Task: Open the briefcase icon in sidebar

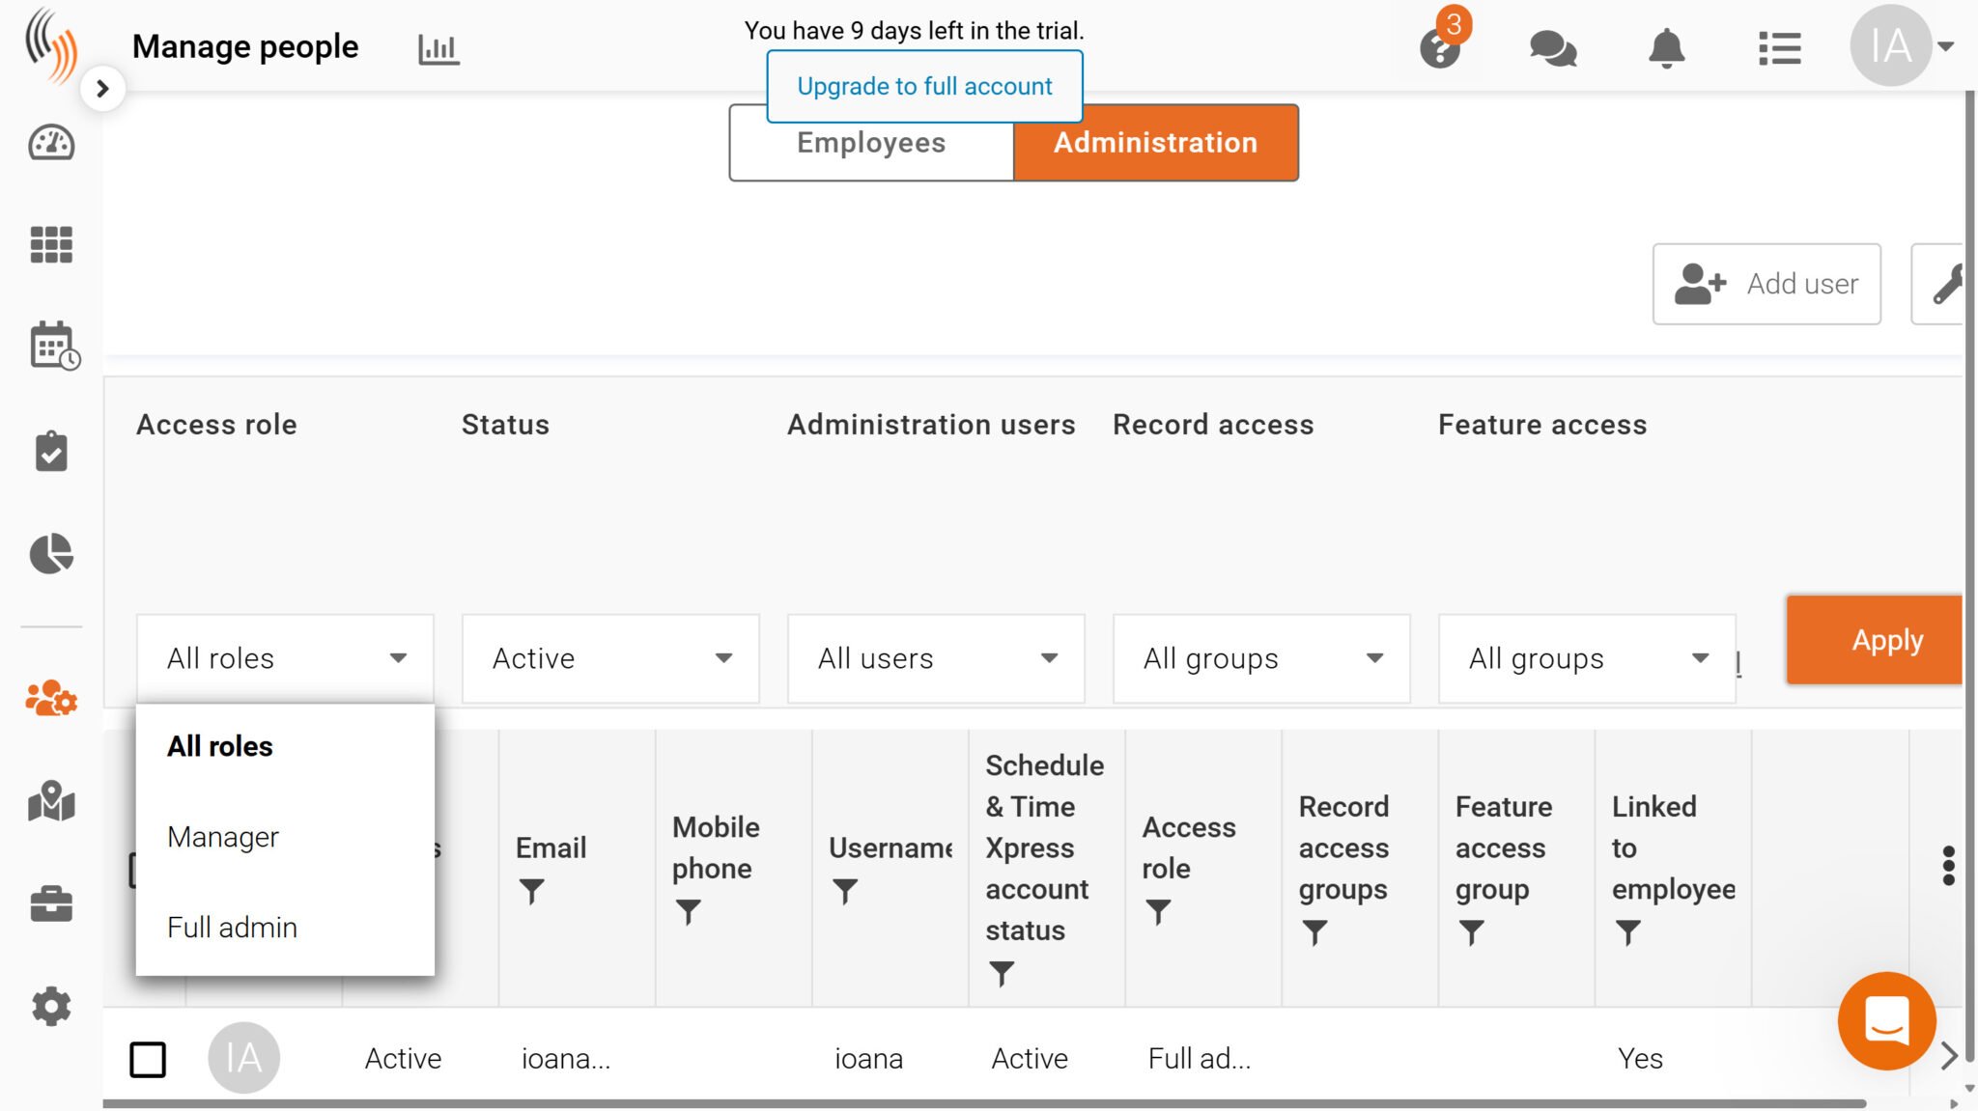Action: (x=51, y=903)
